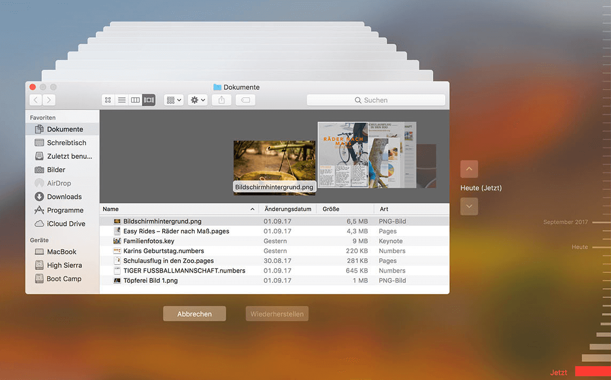Screen dimensions: 611x380
Task: Open Dokumente in the sidebar
Action: click(62, 129)
